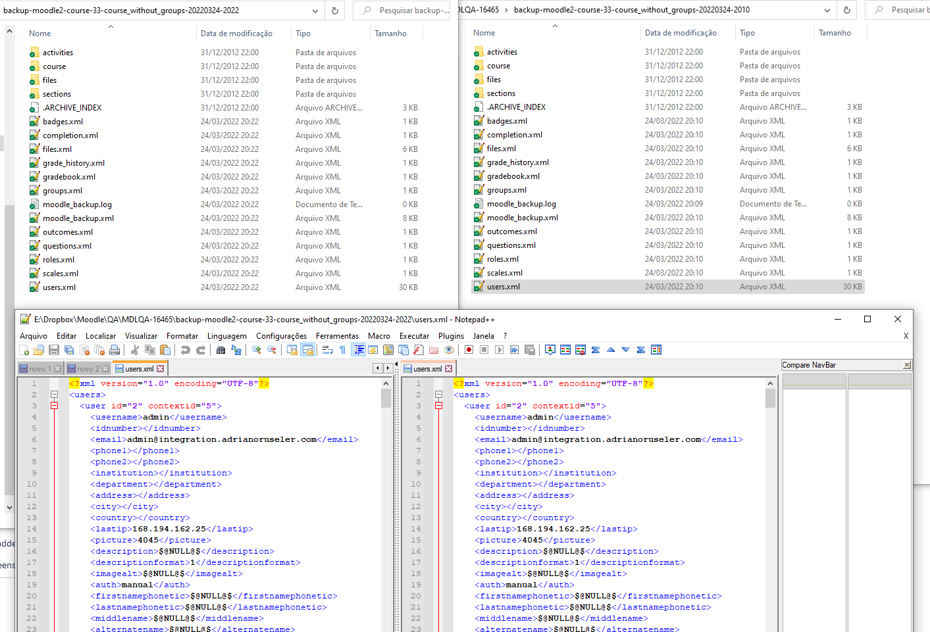This screenshot has height=632, width=930.
Task: Run macro multiple times icon
Action: (x=514, y=350)
